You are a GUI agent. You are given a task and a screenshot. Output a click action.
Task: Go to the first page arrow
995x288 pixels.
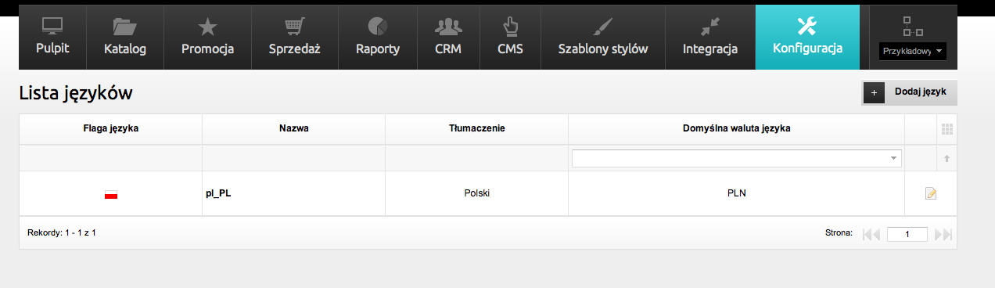click(x=871, y=234)
